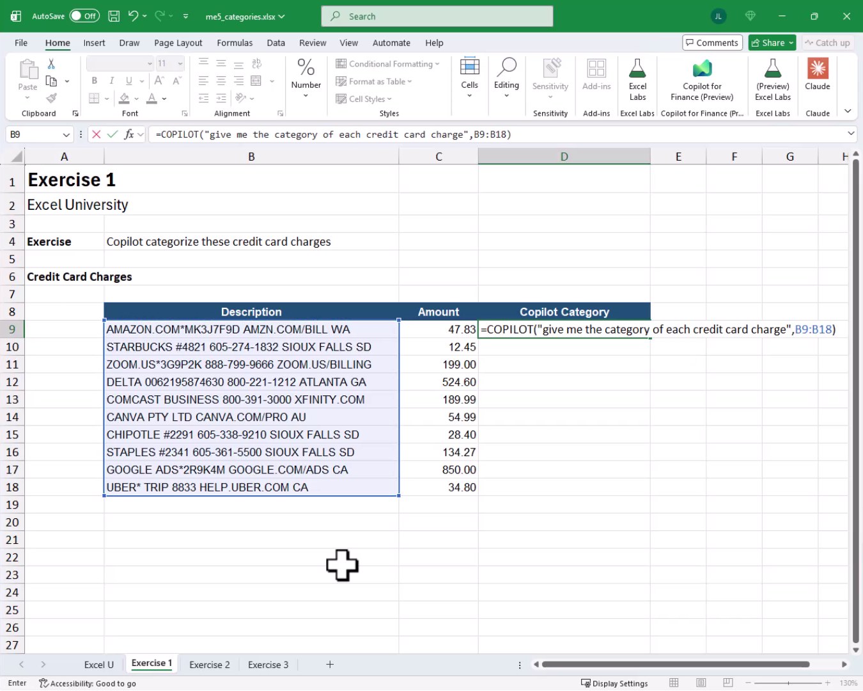This screenshot has height=691, width=863.
Task: Select the Excel U sheet tab
Action: [99, 665]
